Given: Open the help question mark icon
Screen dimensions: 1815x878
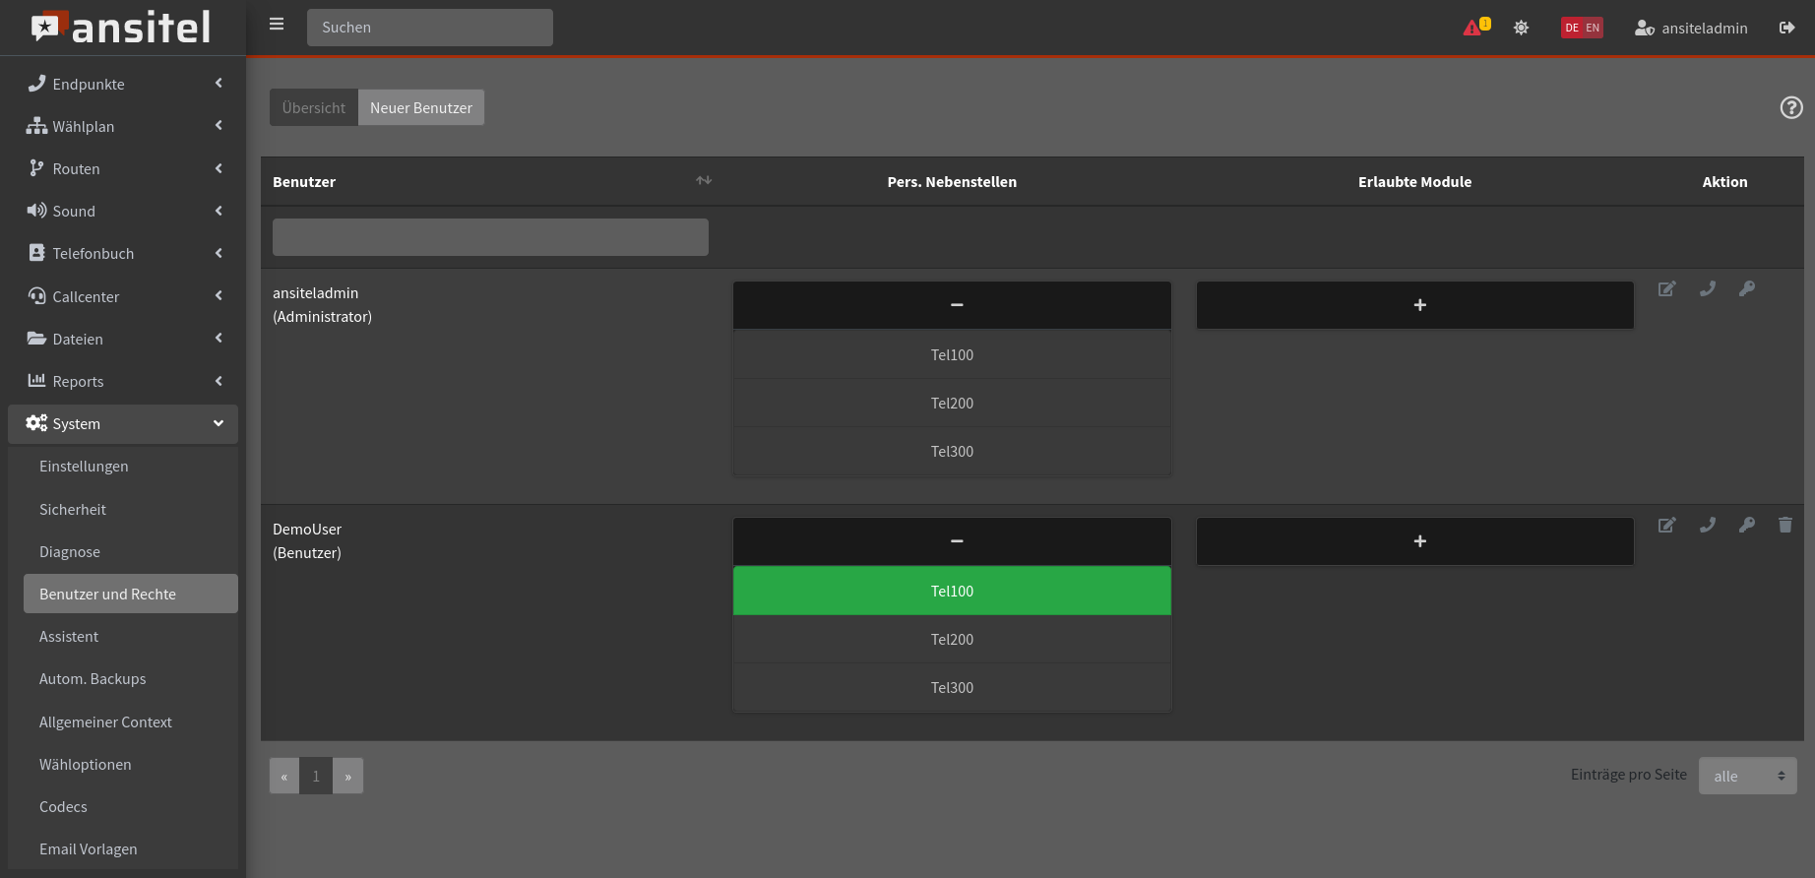Looking at the screenshot, I should tap(1790, 108).
